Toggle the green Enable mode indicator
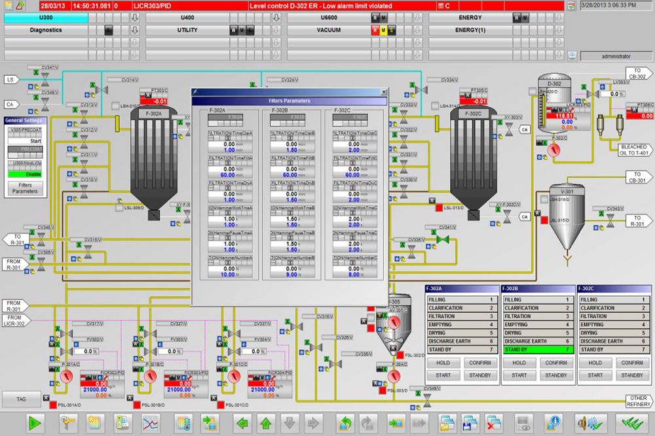 (x=24, y=175)
